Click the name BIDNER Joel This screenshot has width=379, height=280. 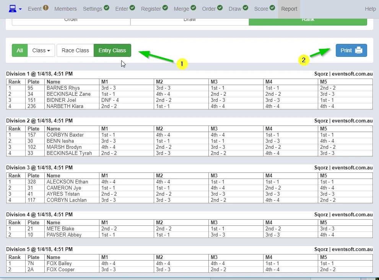click(61, 100)
